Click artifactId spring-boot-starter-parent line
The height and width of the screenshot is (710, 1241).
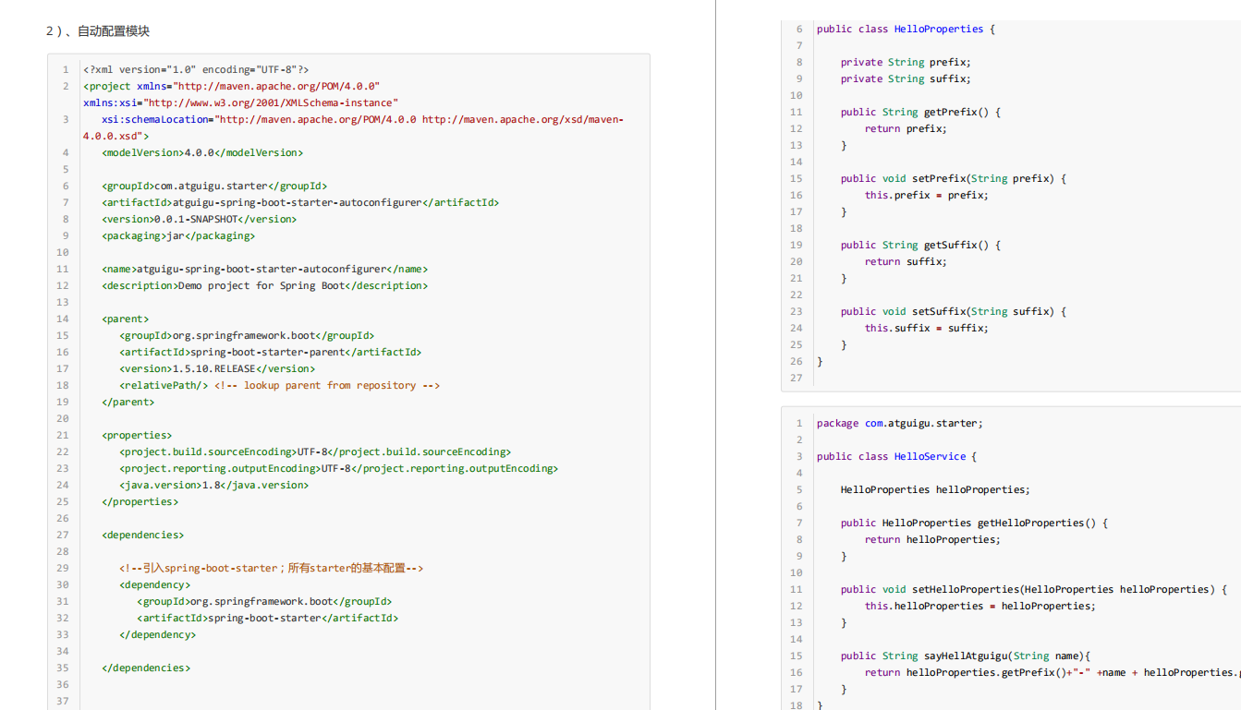pyautogui.click(x=270, y=353)
